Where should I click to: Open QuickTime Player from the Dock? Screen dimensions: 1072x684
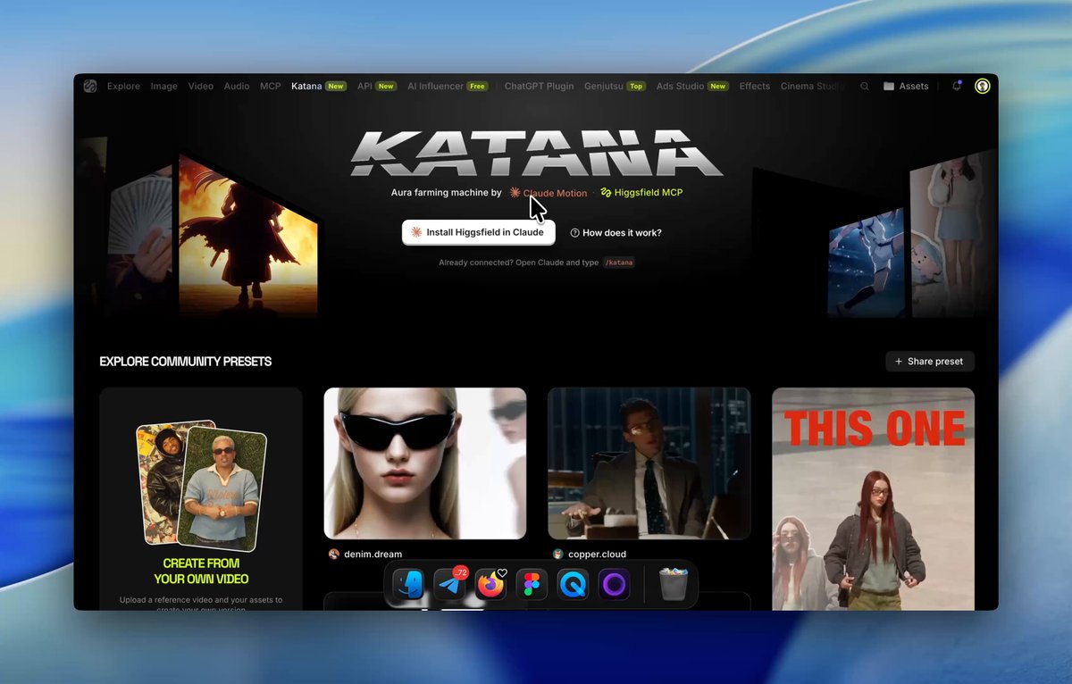point(573,586)
